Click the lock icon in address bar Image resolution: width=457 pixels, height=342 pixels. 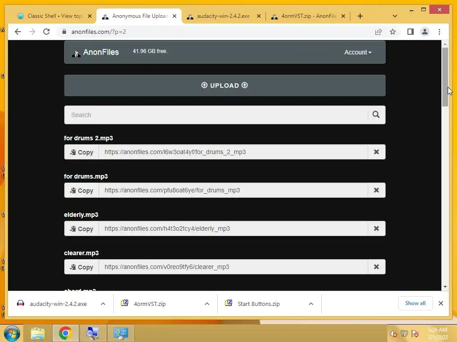pyautogui.click(x=64, y=32)
